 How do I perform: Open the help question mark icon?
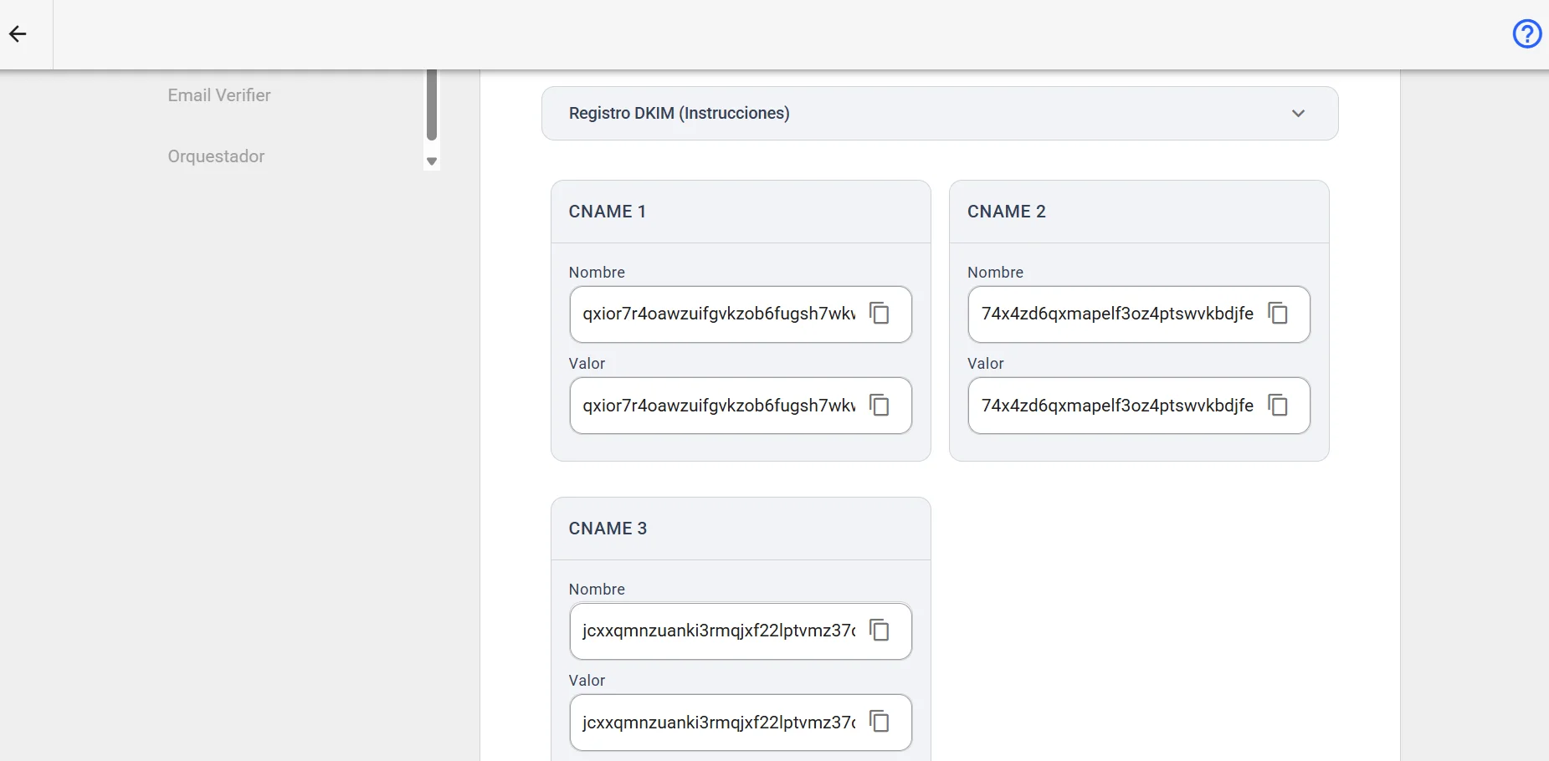click(1527, 34)
